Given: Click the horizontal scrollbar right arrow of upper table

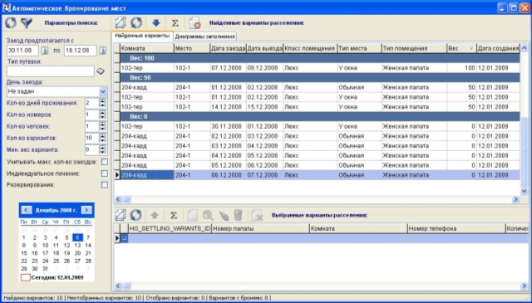Looking at the screenshot, I should tap(515, 199).
